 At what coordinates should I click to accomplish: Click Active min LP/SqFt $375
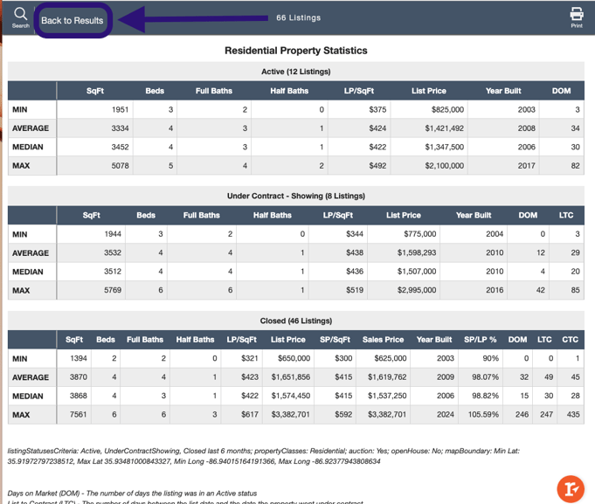coord(377,110)
